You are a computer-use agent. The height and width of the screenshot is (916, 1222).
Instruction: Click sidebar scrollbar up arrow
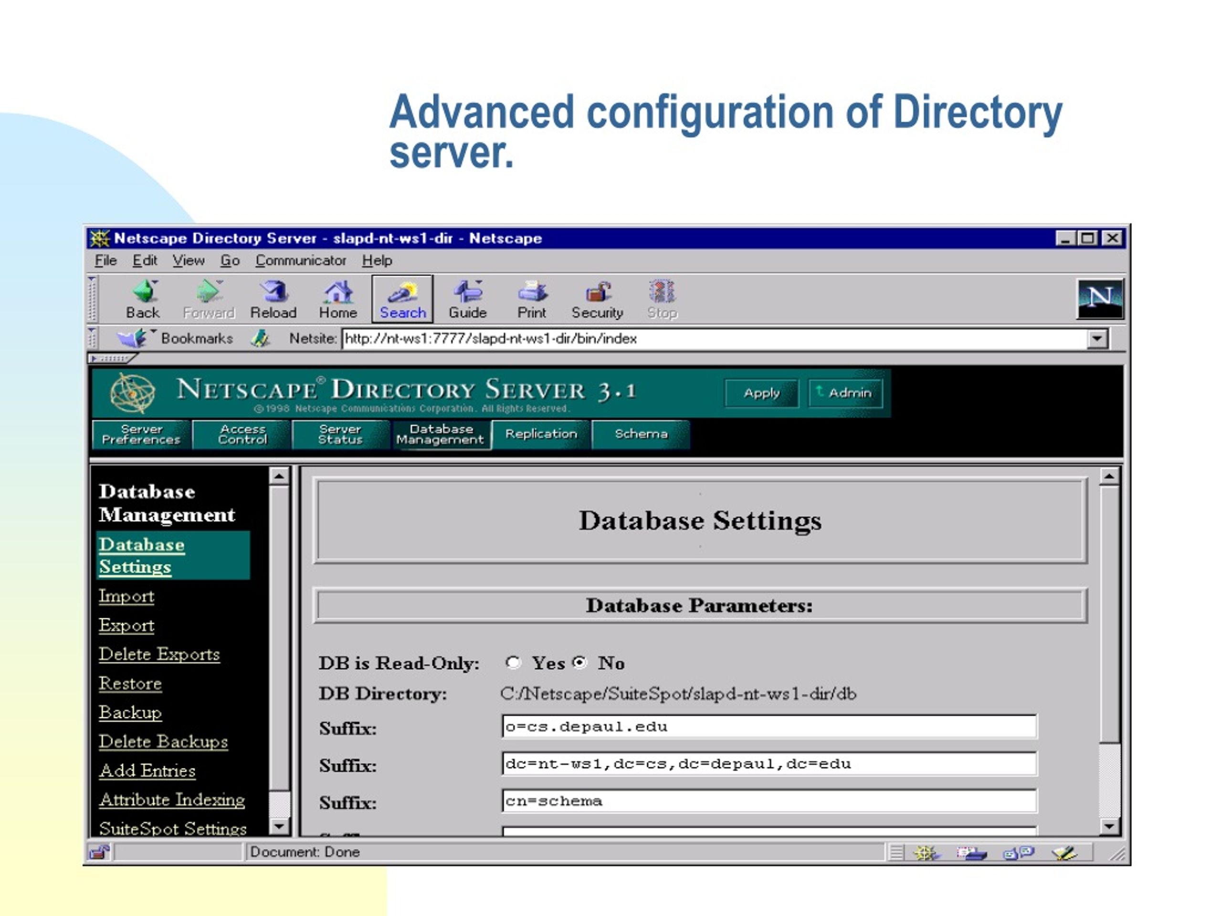point(280,477)
